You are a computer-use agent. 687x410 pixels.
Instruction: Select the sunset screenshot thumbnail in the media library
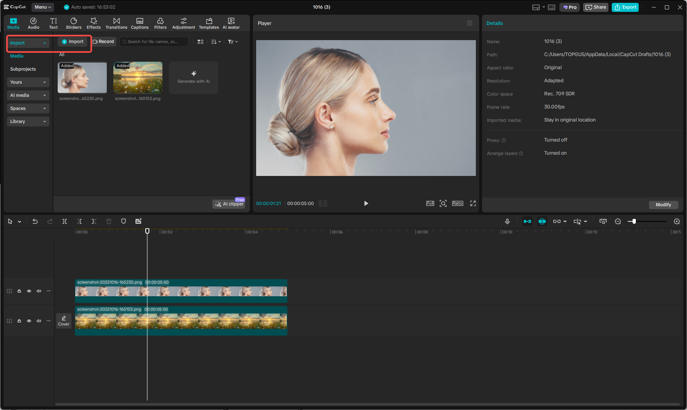(x=137, y=77)
